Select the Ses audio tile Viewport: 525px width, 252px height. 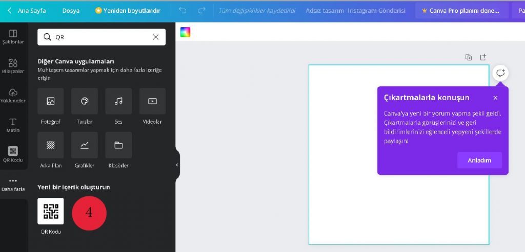118,101
